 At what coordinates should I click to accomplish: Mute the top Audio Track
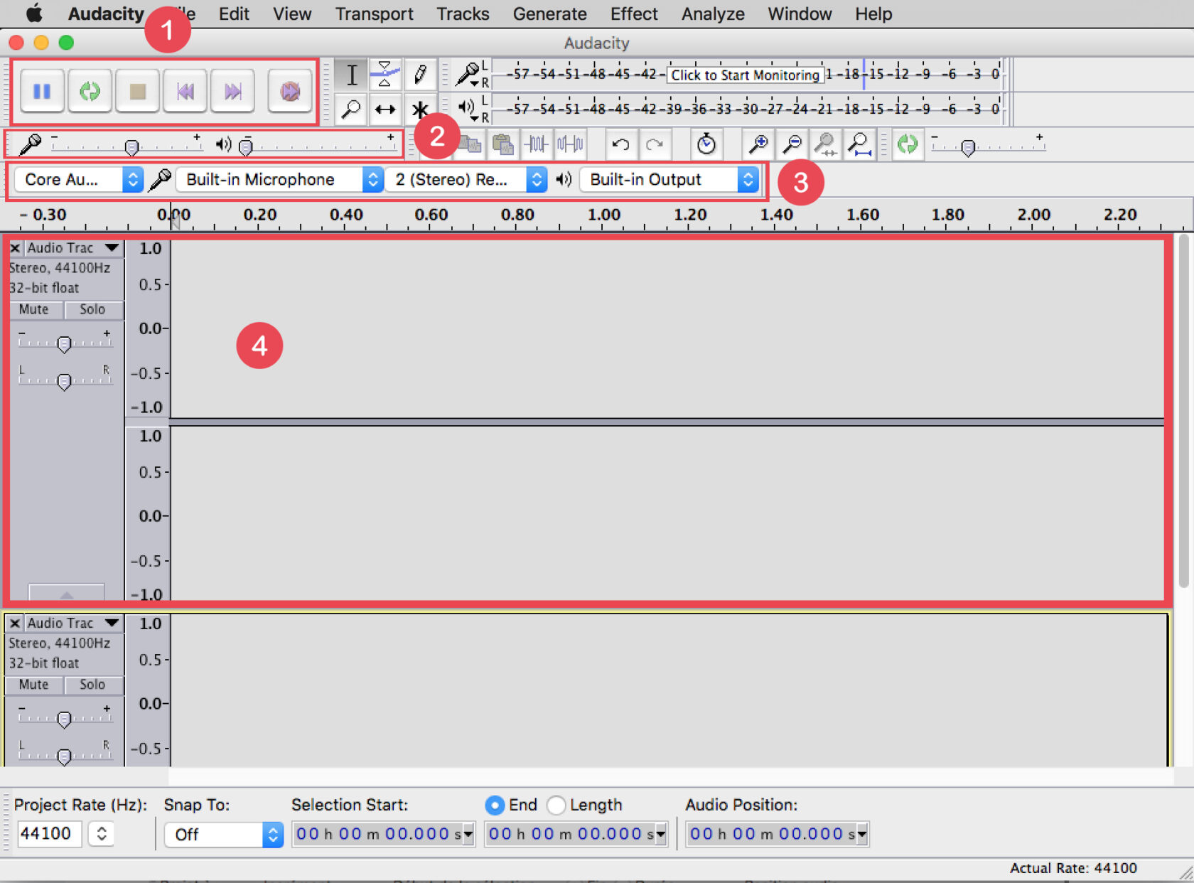coord(34,309)
